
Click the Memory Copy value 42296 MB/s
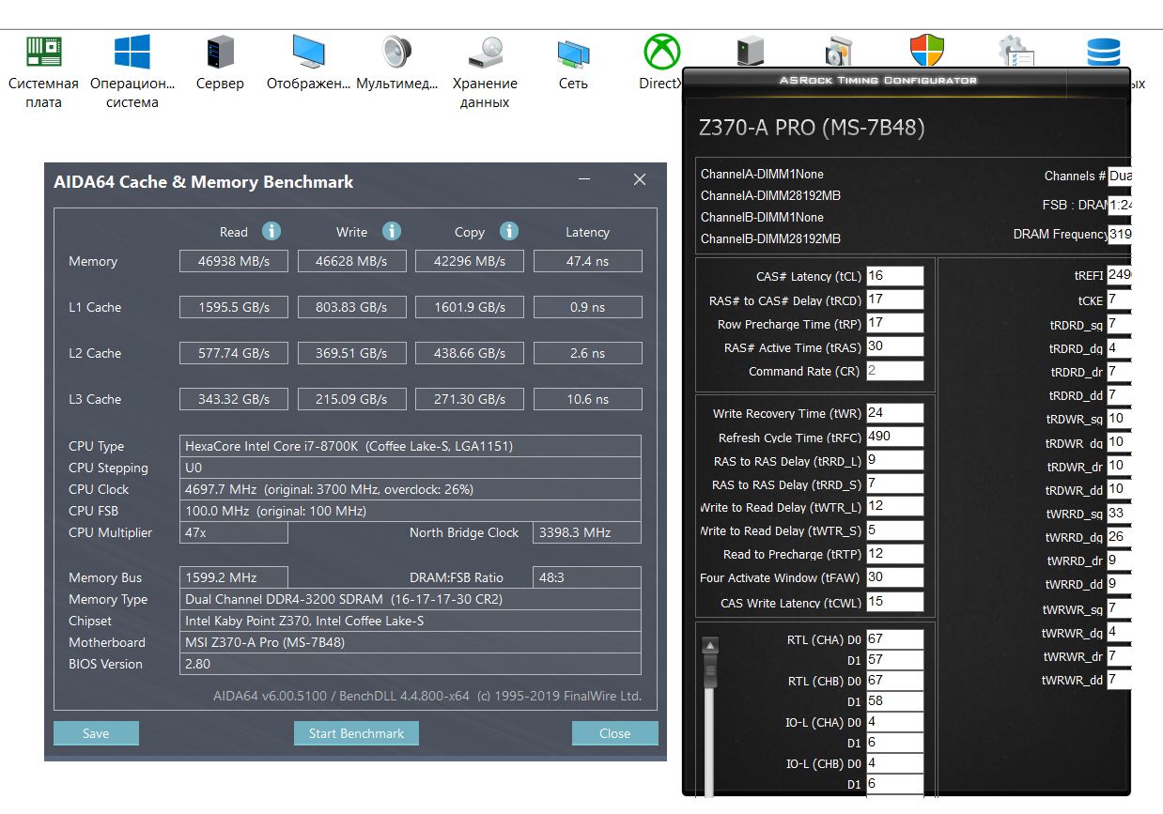tap(470, 261)
